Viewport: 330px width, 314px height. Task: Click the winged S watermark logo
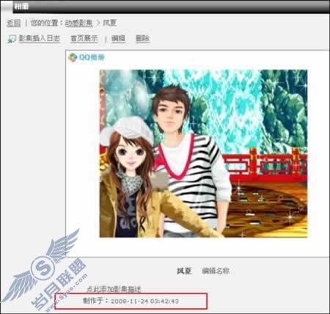[x=43, y=266]
